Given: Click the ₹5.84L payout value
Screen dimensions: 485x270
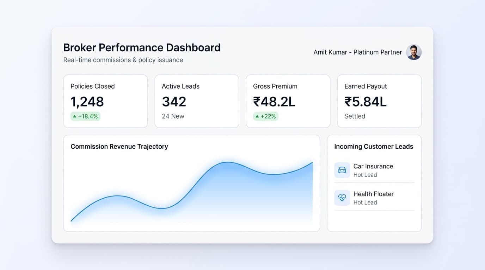Looking at the screenshot, I should click(366, 102).
